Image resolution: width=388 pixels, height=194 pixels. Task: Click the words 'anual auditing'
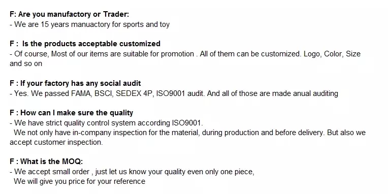click(315, 93)
